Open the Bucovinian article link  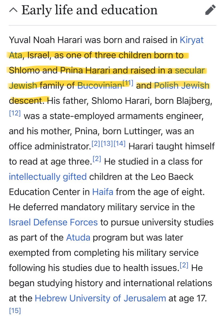(99, 86)
